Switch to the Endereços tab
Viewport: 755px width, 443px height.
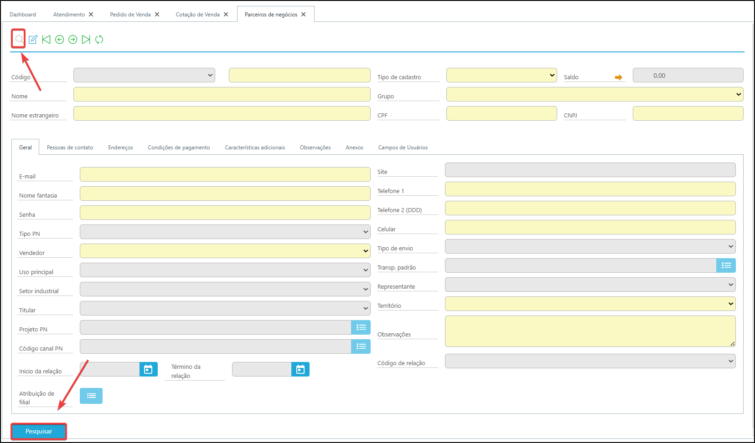[x=120, y=148]
